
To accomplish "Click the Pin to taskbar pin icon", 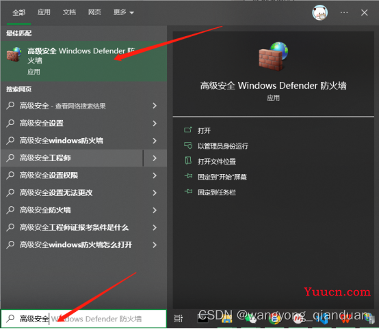I will (x=188, y=192).
